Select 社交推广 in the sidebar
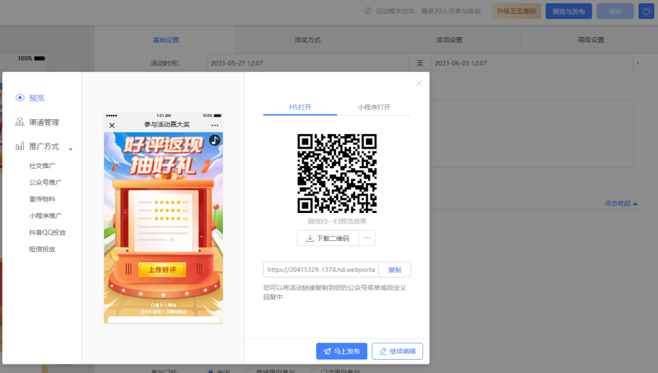 coord(42,166)
